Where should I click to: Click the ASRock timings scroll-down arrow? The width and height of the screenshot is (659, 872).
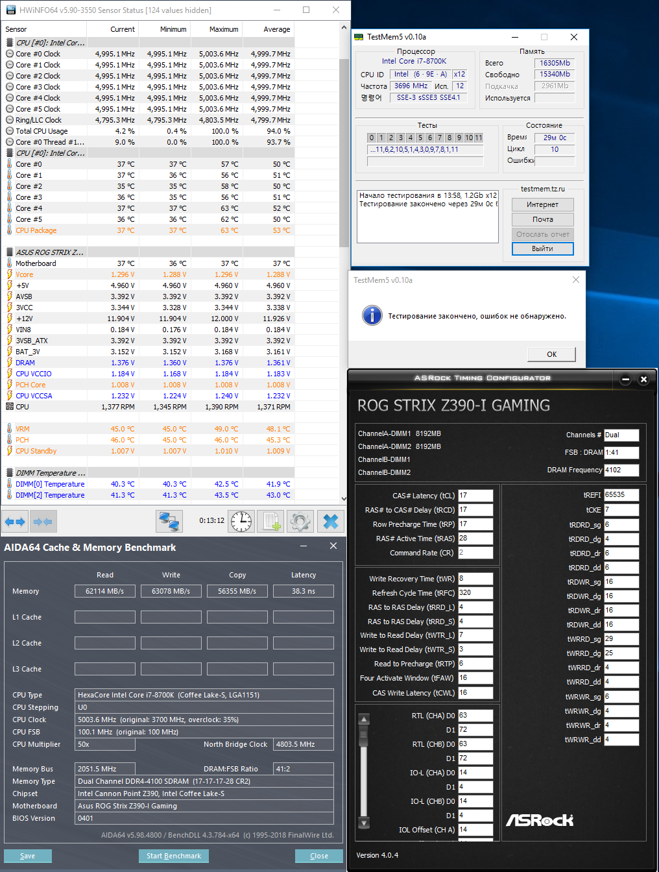(x=364, y=822)
